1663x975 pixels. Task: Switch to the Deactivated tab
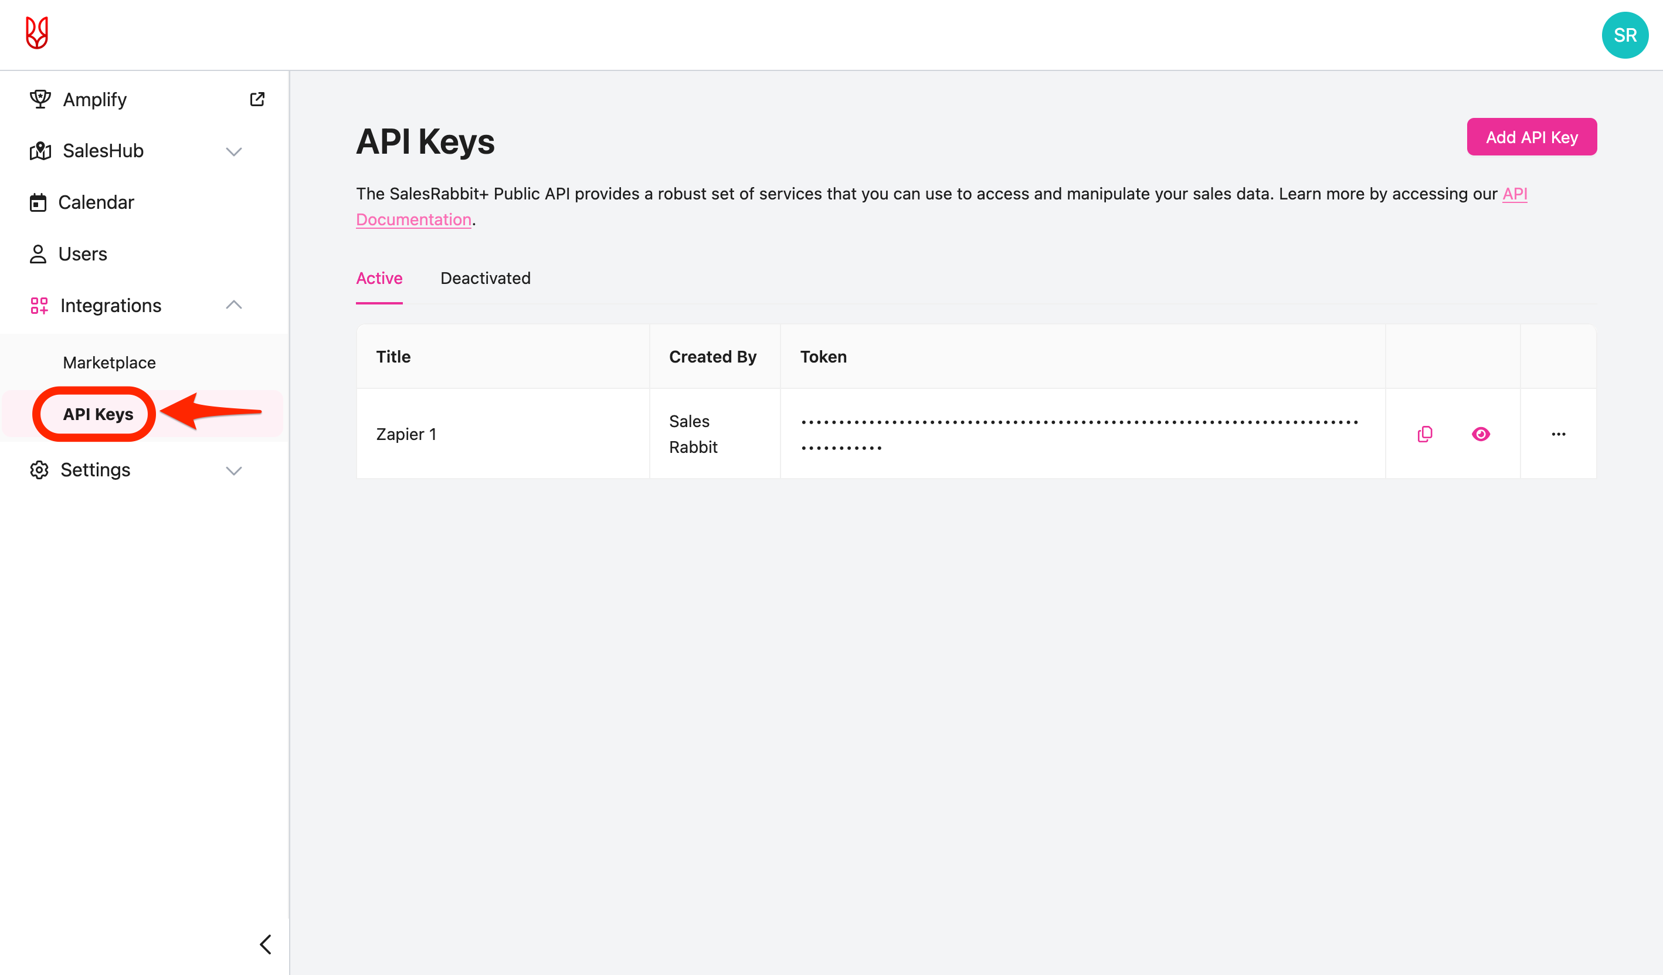point(485,278)
